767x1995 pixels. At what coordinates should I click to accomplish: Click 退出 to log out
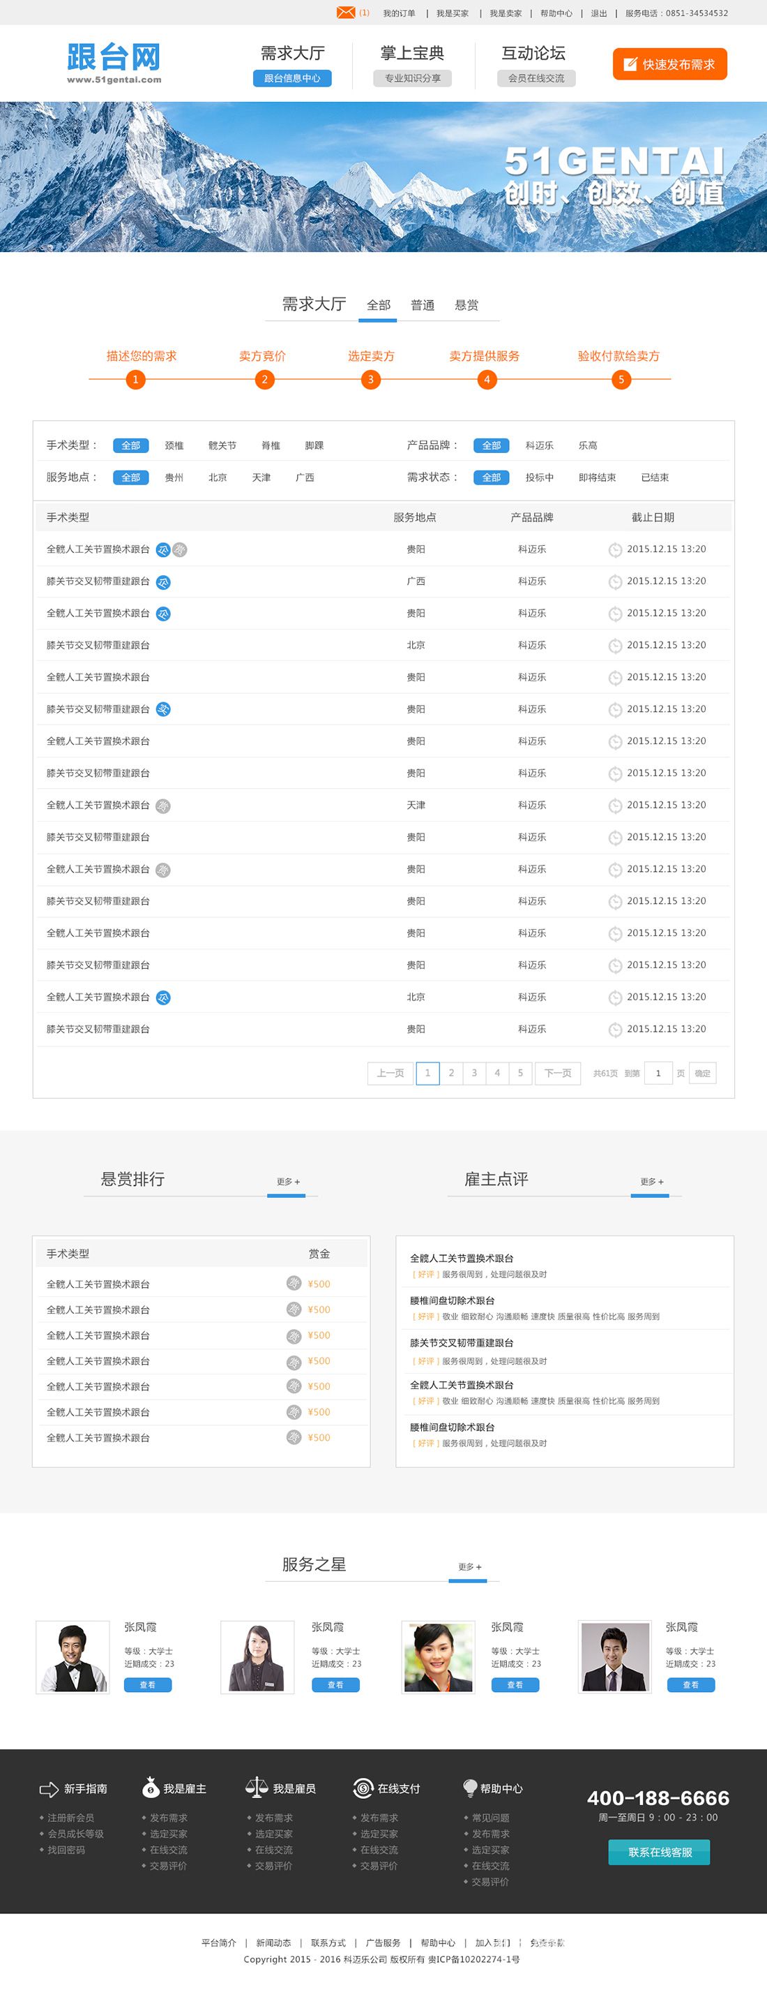click(x=599, y=13)
